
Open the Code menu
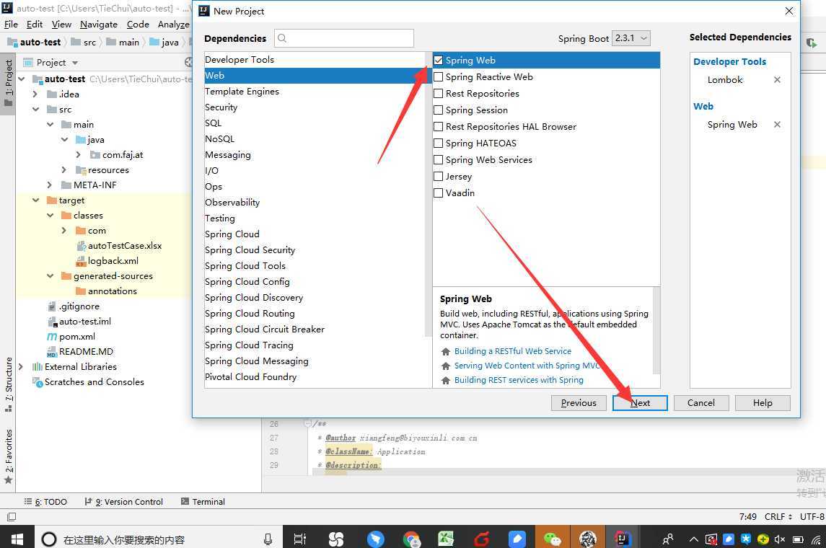[138, 25]
